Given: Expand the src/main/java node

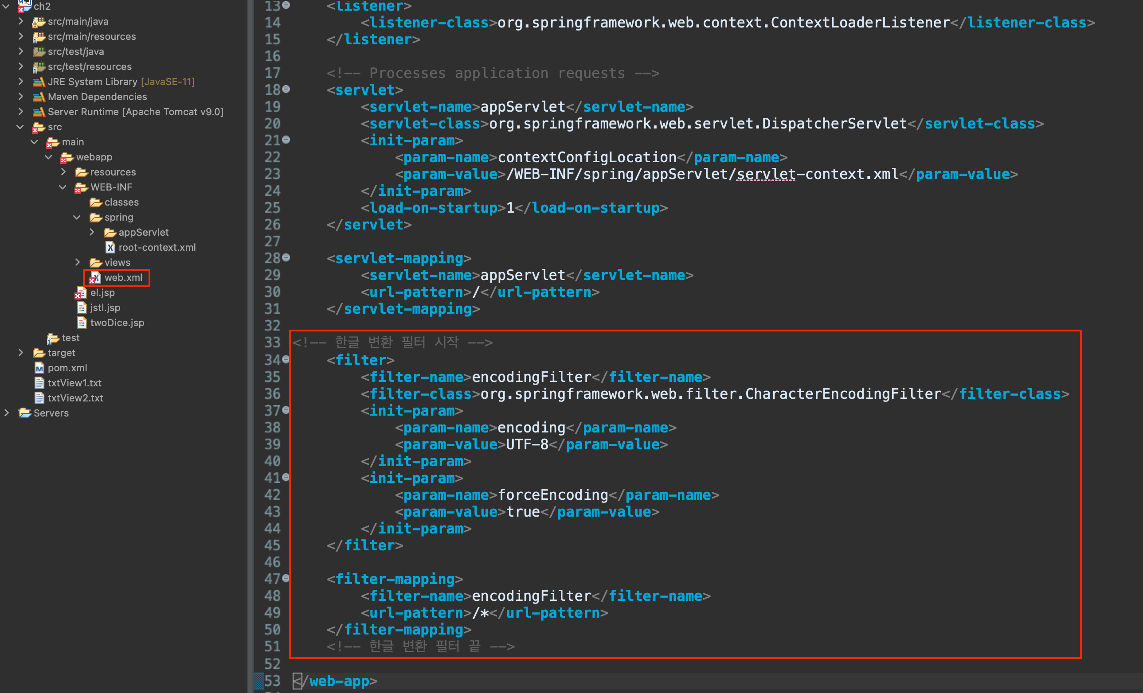Looking at the screenshot, I should pyautogui.click(x=20, y=21).
